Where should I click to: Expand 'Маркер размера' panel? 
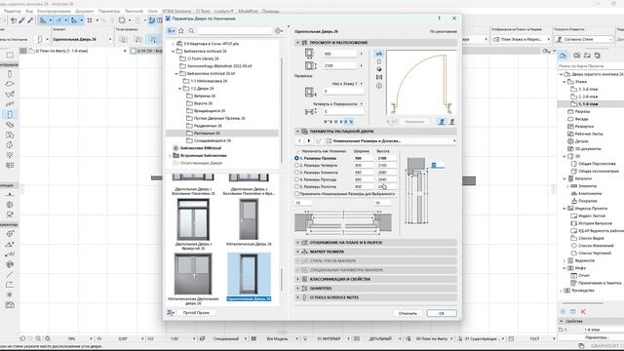click(297, 252)
